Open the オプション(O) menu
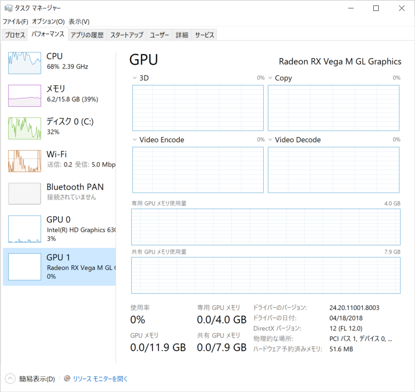Image resolution: width=415 pixels, height=392 pixels. click(48, 21)
